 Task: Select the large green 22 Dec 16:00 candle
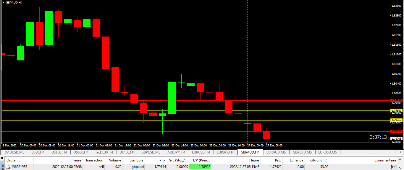(x=172, y=98)
